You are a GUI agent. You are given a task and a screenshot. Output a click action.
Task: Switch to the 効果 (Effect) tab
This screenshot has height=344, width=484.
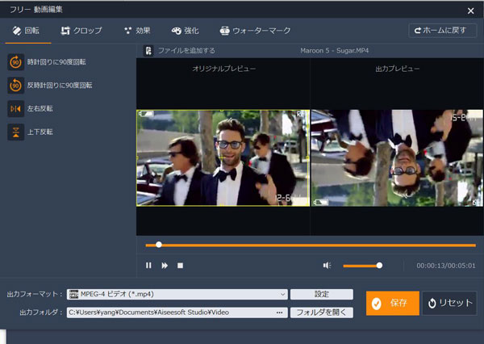click(137, 31)
